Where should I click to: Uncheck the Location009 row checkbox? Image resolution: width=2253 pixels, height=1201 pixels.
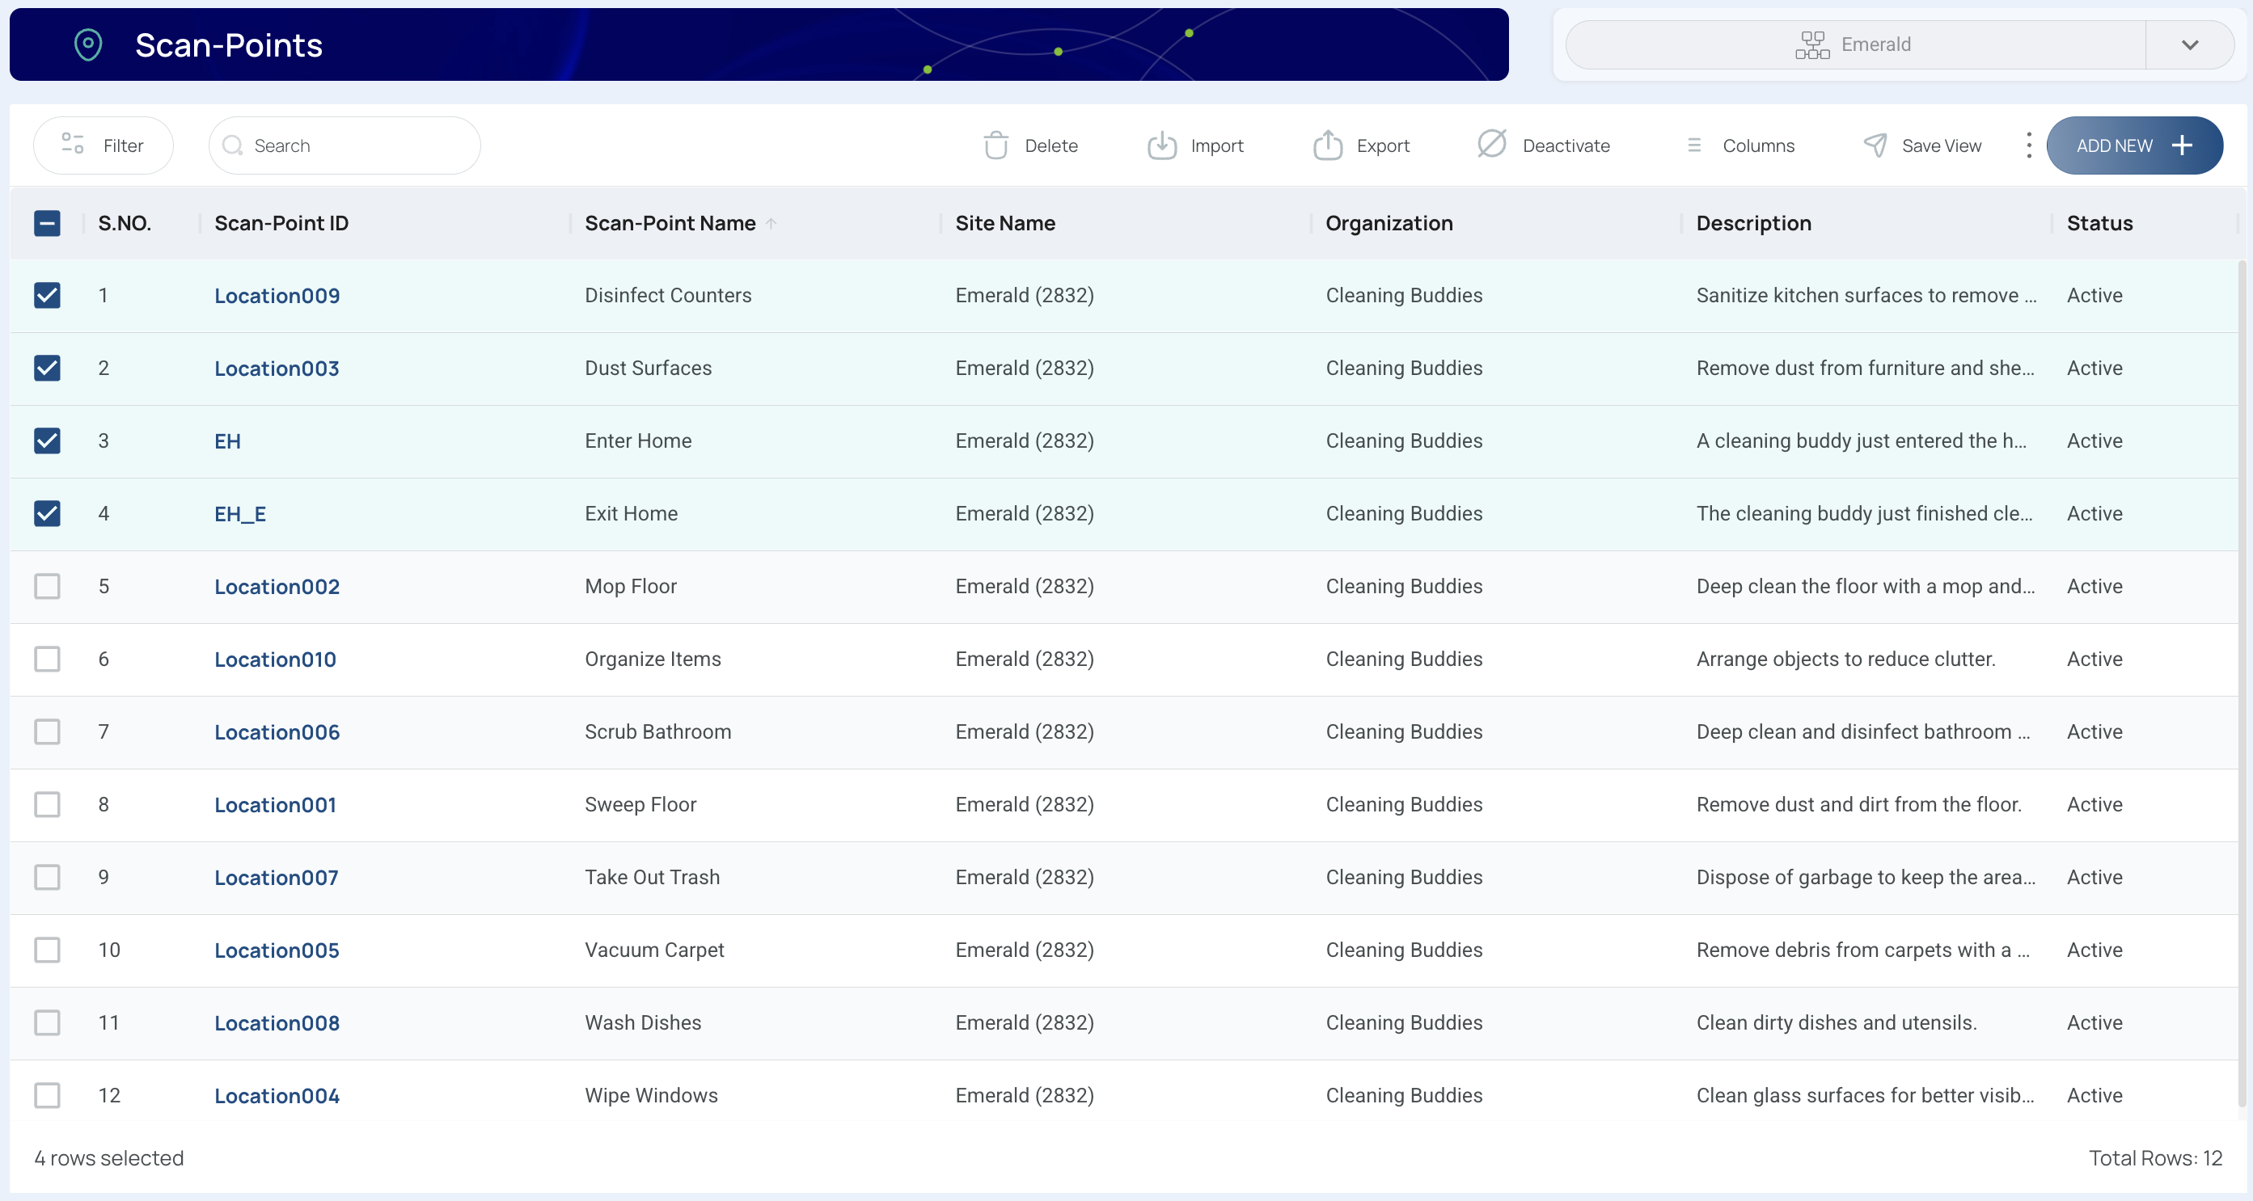[47, 296]
